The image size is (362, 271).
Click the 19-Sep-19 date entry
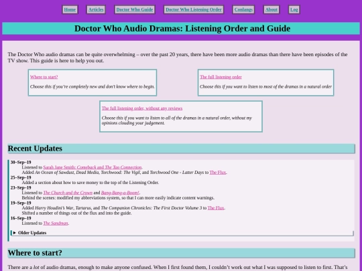pyautogui.click(x=21, y=203)
